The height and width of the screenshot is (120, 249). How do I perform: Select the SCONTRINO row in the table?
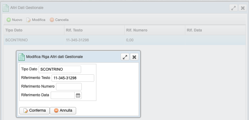[x=125, y=40]
